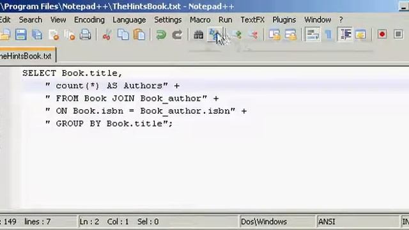This screenshot has height=230, width=409.
Task: Open the Encoding menu
Action: pyautogui.click(x=89, y=20)
